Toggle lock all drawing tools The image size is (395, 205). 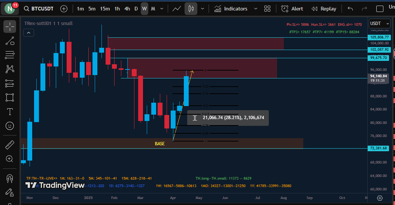[x=10, y=192]
